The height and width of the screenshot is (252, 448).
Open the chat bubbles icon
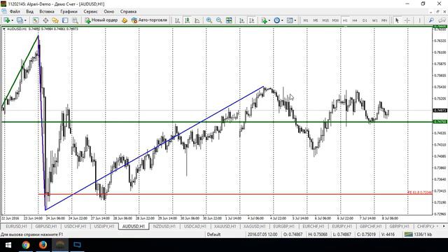[x=442, y=20]
